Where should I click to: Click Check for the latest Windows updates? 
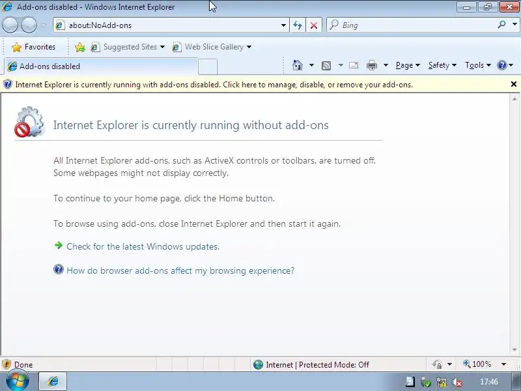[x=143, y=246]
